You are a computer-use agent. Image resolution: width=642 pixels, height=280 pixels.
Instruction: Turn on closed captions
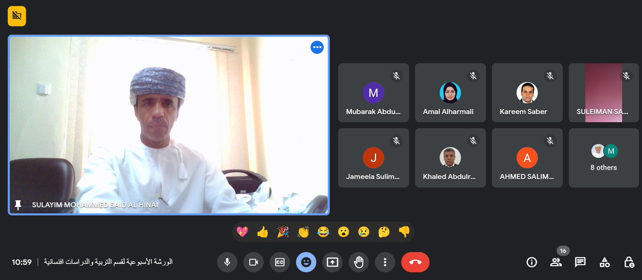coord(280,262)
